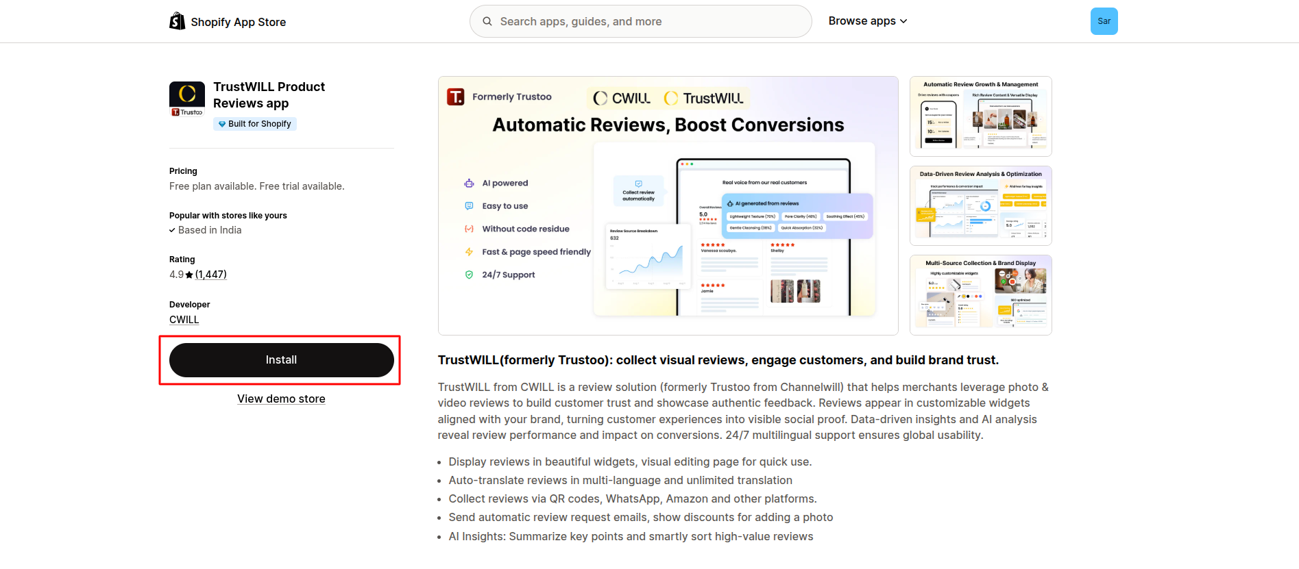Click the TrustWILL(formerly Trustoo) headline

pyautogui.click(x=718, y=360)
